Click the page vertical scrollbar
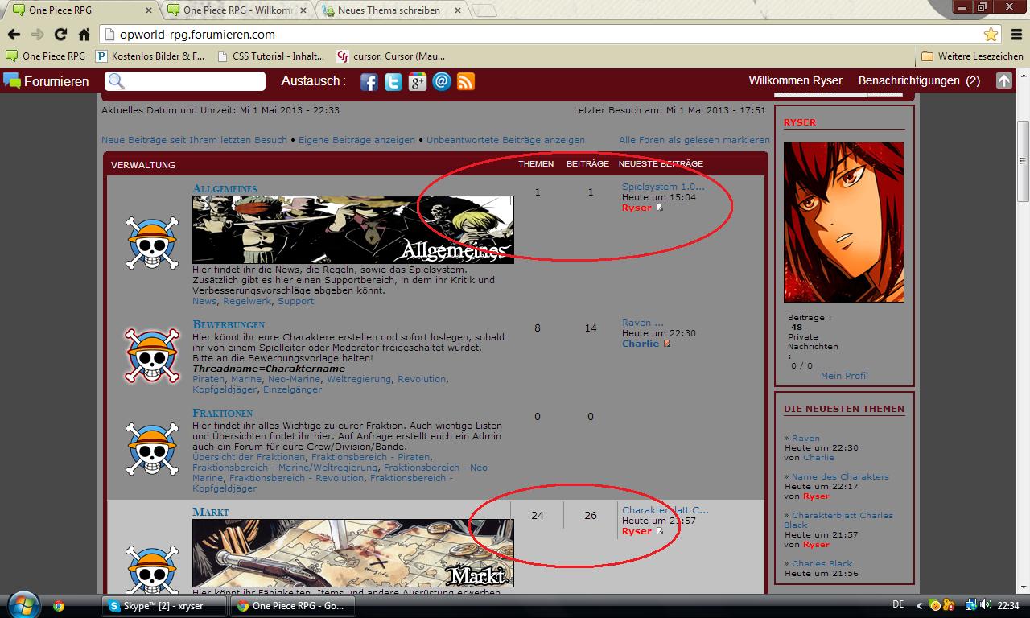This screenshot has height=618, width=1030. click(x=1023, y=161)
